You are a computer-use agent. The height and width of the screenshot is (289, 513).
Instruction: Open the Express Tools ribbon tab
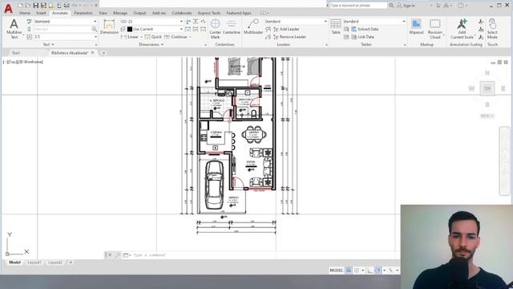pyautogui.click(x=209, y=13)
